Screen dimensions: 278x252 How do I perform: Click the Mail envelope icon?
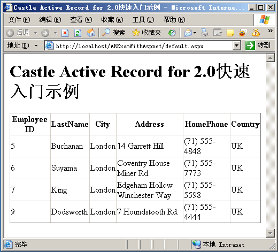click(x=188, y=33)
